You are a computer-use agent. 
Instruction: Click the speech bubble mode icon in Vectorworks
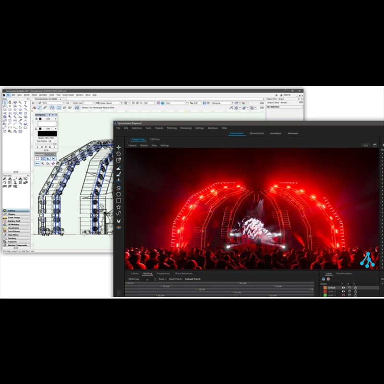(65, 108)
